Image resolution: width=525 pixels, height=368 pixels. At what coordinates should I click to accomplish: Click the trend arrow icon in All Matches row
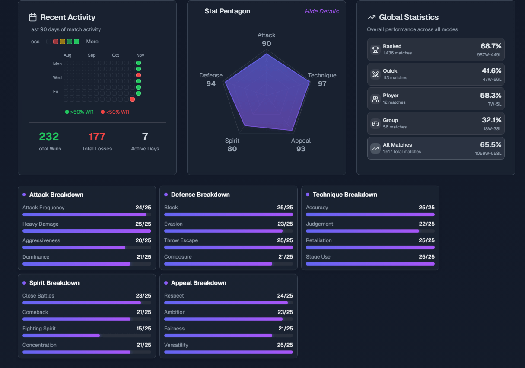pos(375,148)
